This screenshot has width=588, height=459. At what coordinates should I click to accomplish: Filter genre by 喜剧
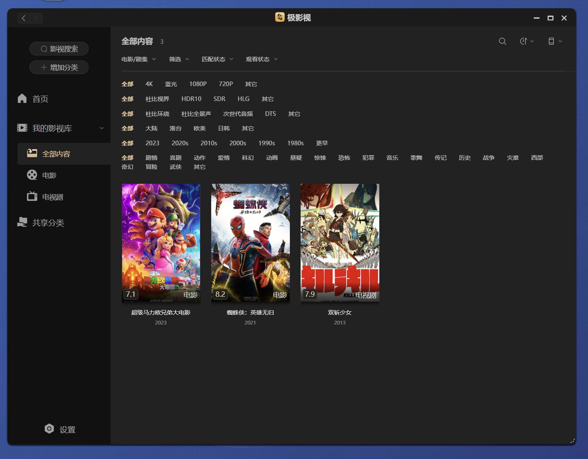coord(176,158)
